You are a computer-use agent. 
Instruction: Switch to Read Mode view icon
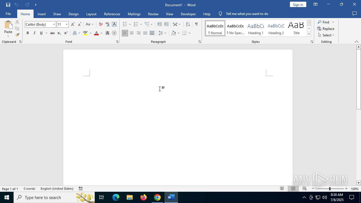coord(282,189)
